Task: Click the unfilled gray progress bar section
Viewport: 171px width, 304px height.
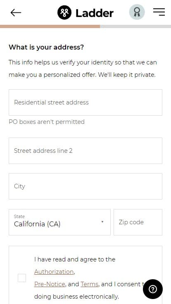Action: tap(135, 26)
